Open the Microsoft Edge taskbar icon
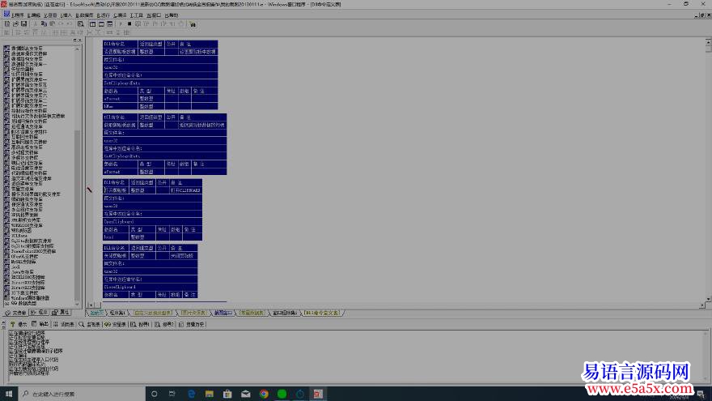The width and height of the screenshot is (712, 401). pos(193,394)
